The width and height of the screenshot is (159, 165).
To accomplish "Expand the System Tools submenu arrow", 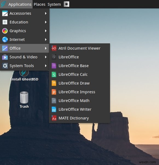I will click(46, 66).
